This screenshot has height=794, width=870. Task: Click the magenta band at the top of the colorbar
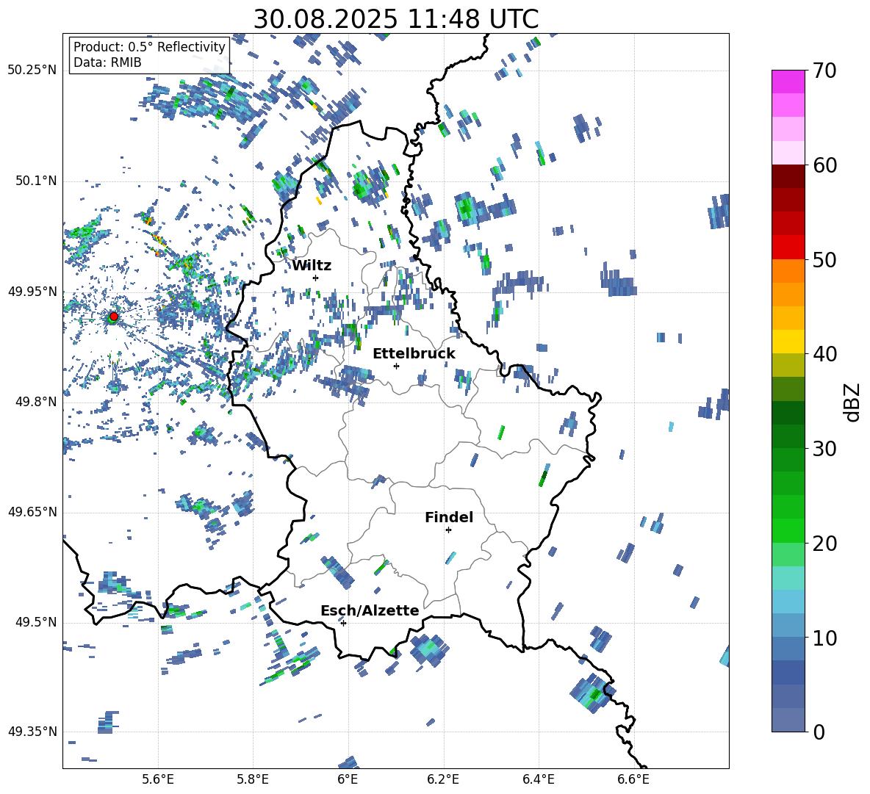[x=788, y=82]
